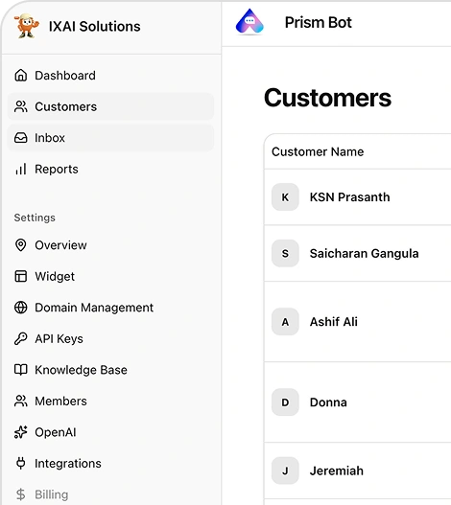Select Customers in the sidebar
Viewport: 451px width, 505px height.
110,106
